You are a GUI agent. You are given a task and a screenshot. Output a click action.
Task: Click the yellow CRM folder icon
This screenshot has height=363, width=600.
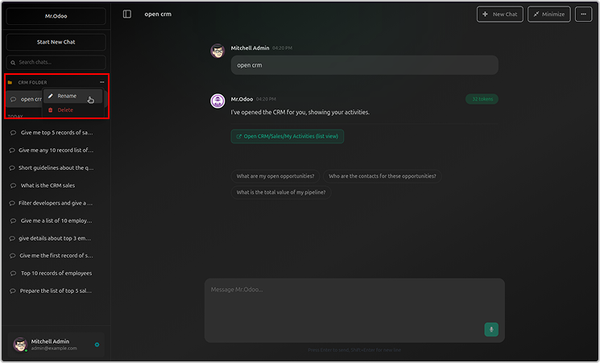point(10,82)
